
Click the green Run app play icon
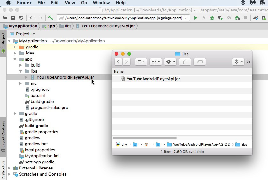pyautogui.click(x=196, y=18)
